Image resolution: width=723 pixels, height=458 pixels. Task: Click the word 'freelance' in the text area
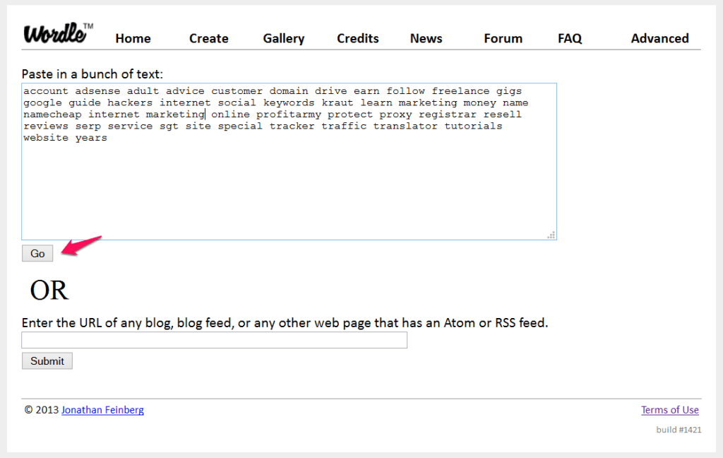click(x=460, y=91)
